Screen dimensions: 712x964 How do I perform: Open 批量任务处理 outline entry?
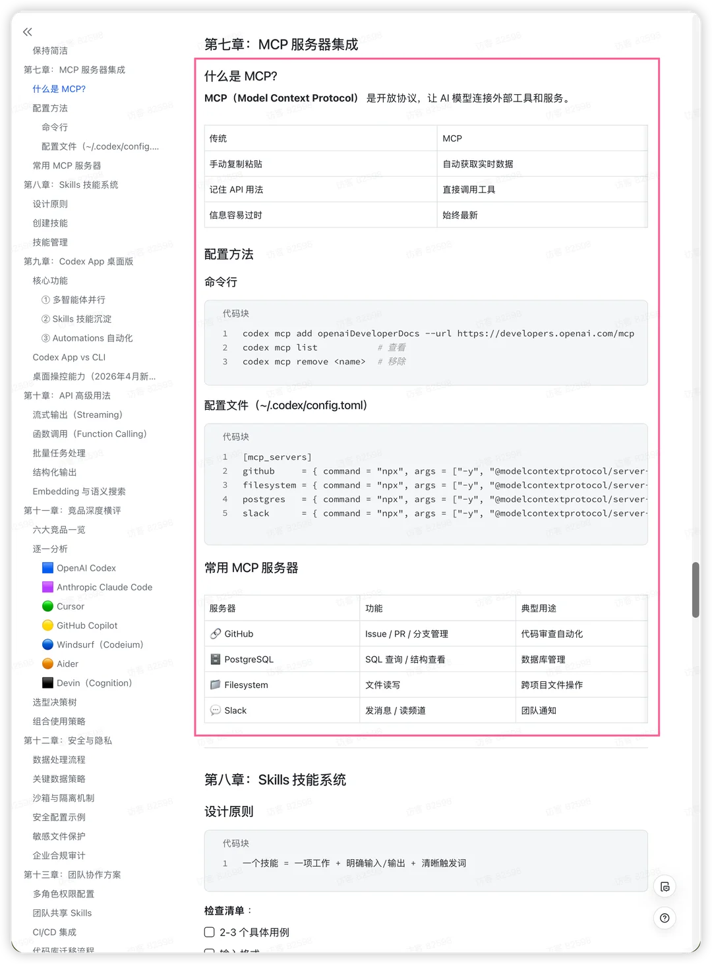tap(59, 453)
